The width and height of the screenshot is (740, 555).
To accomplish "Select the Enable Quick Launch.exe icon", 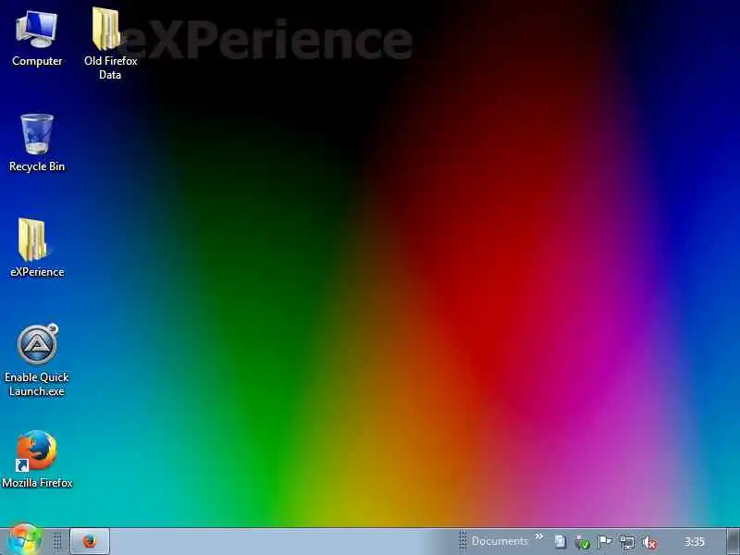I will [x=37, y=360].
